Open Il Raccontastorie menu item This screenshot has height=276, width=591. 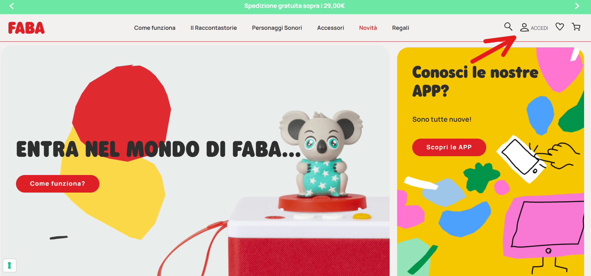coord(214,28)
